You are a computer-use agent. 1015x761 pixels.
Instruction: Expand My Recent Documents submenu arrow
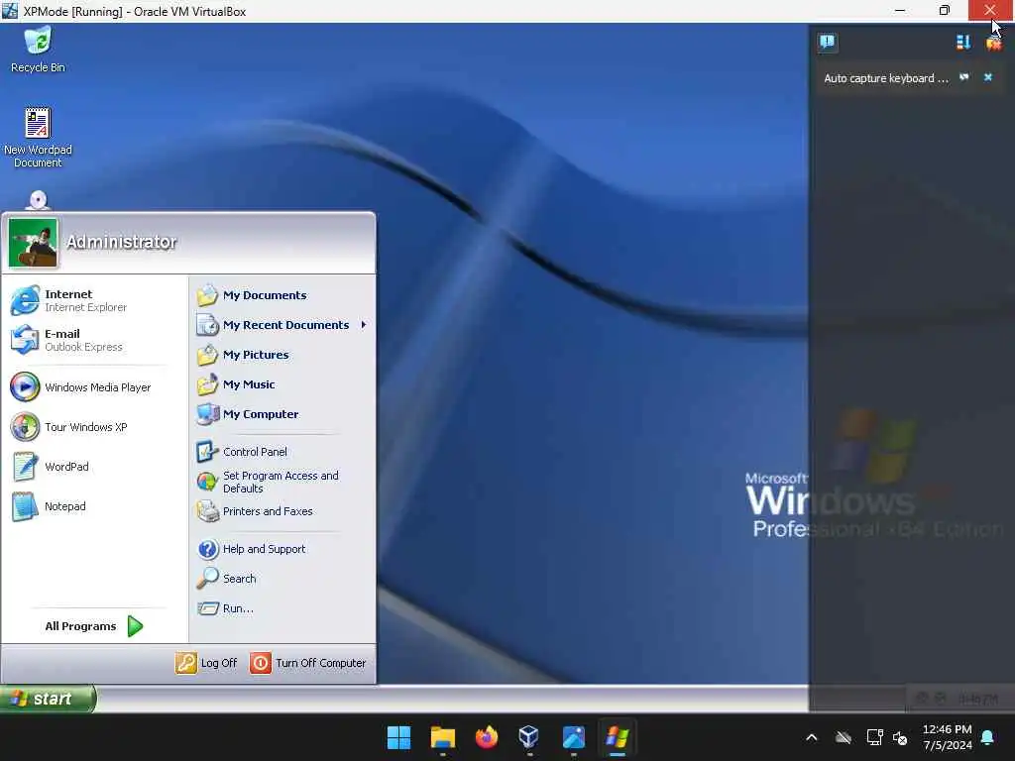pyautogui.click(x=364, y=325)
